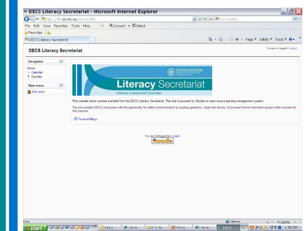Click the Moodle logo button

(162, 141)
